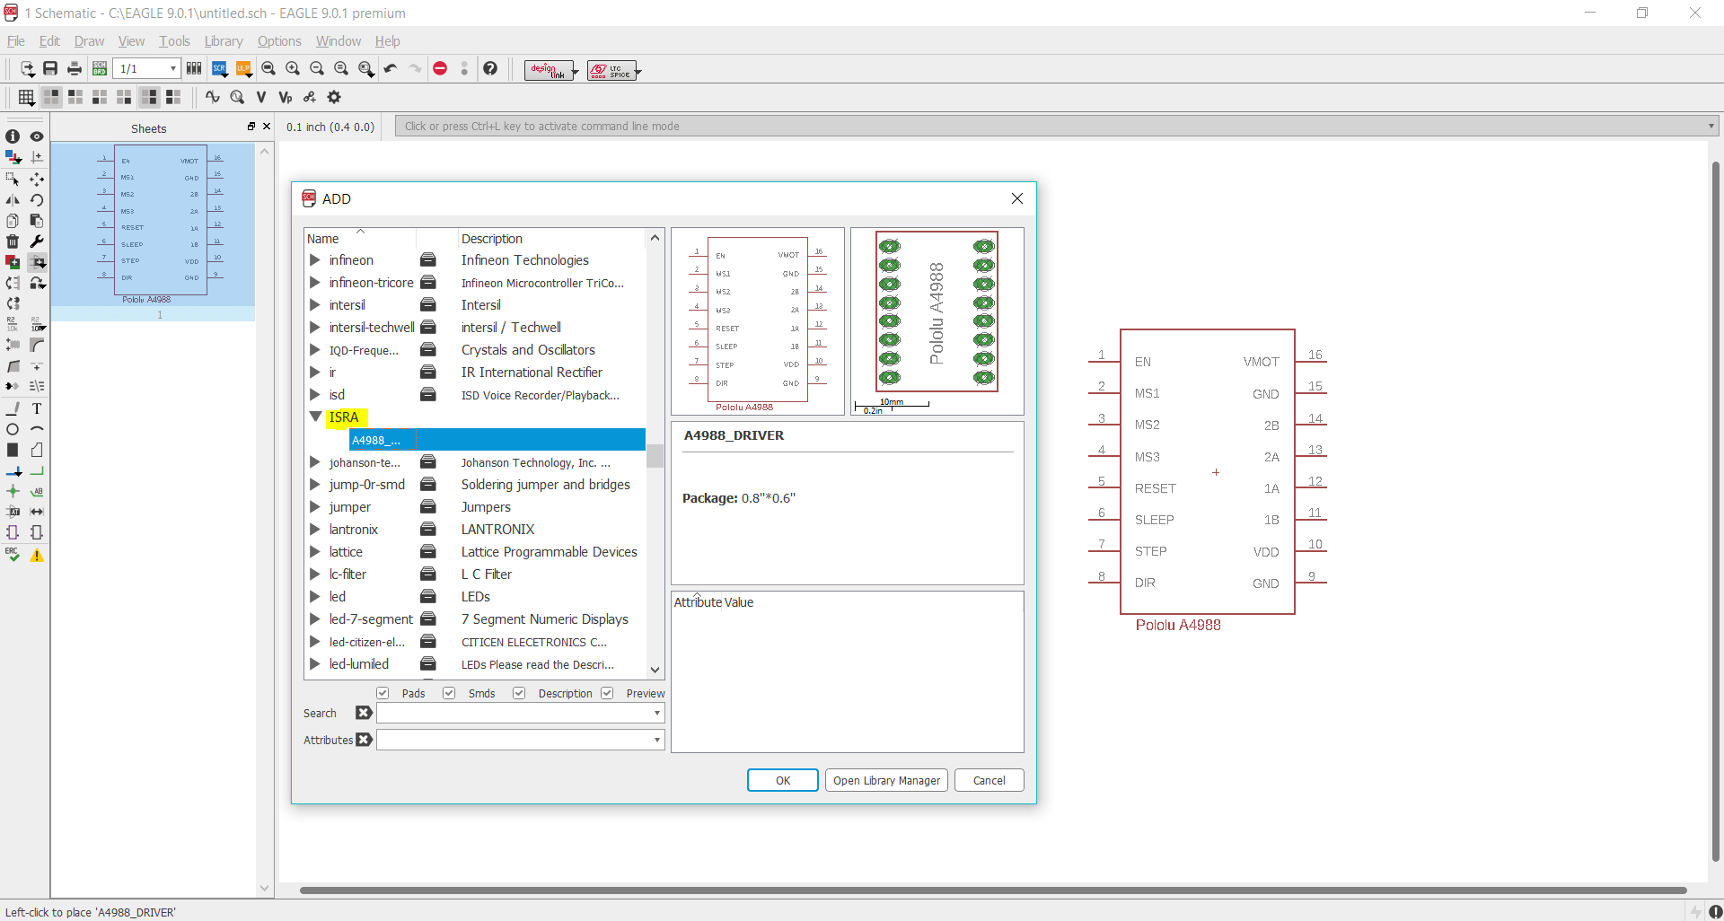Toggle the Description checkbox
This screenshot has width=1724, height=921.
click(x=519, y=693)
